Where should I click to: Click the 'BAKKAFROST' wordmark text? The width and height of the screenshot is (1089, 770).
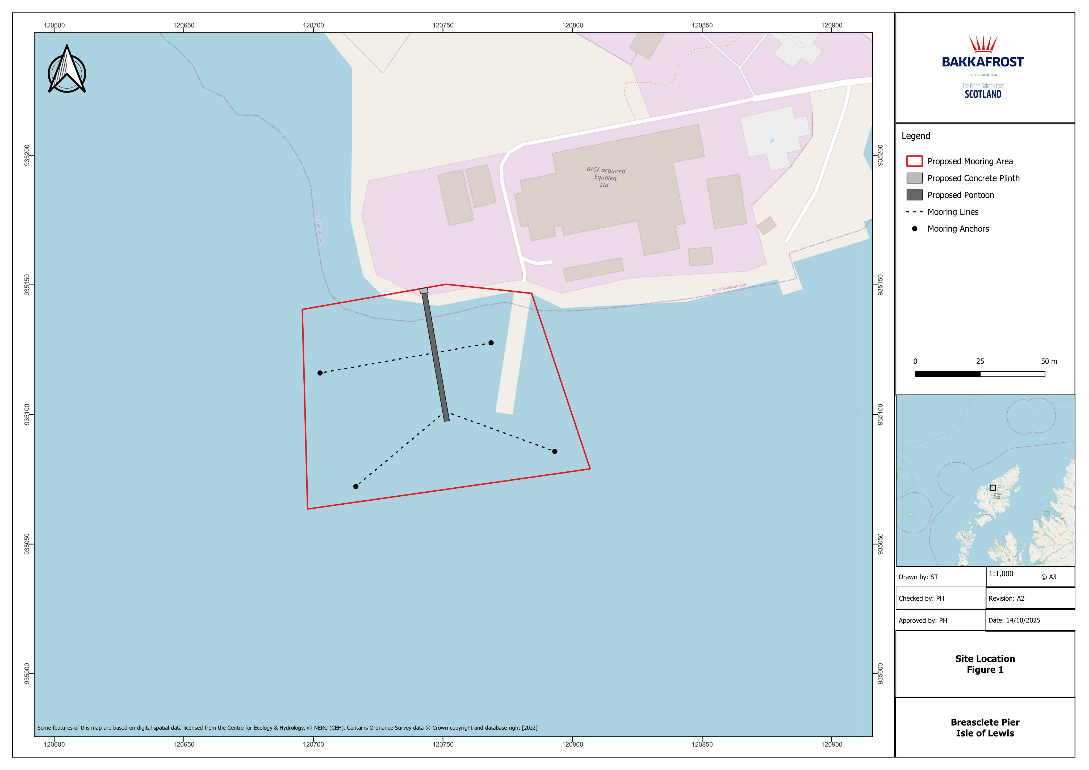[983, 62]
